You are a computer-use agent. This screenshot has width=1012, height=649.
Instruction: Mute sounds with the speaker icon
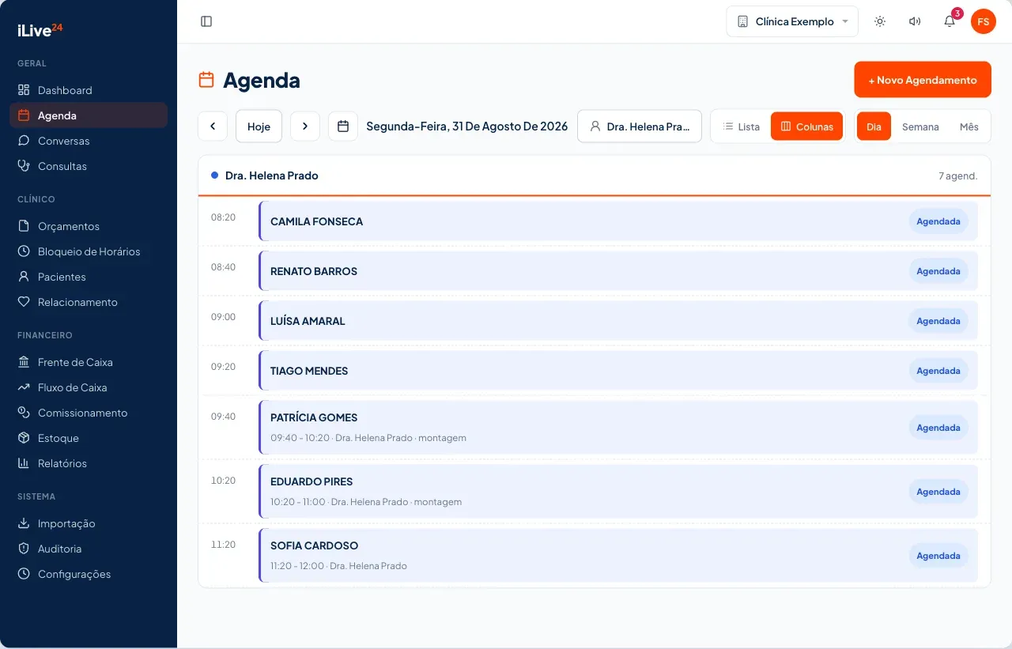(x=915, y=21)
